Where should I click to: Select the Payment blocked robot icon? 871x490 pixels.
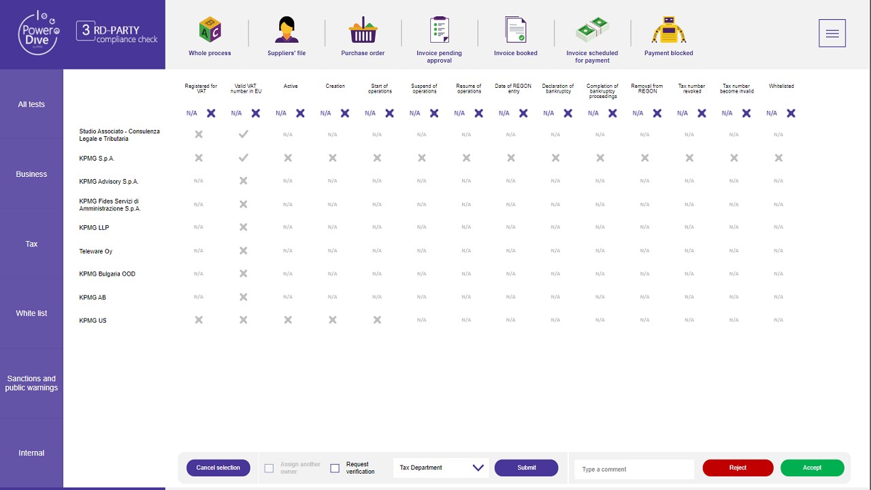pyautogui.click(x=669, y=30)
